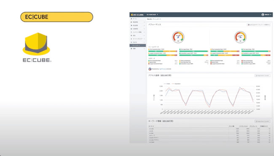
Task: Open the user account dropdown in header
Action: pyautogui.click(x=266, y=15)
